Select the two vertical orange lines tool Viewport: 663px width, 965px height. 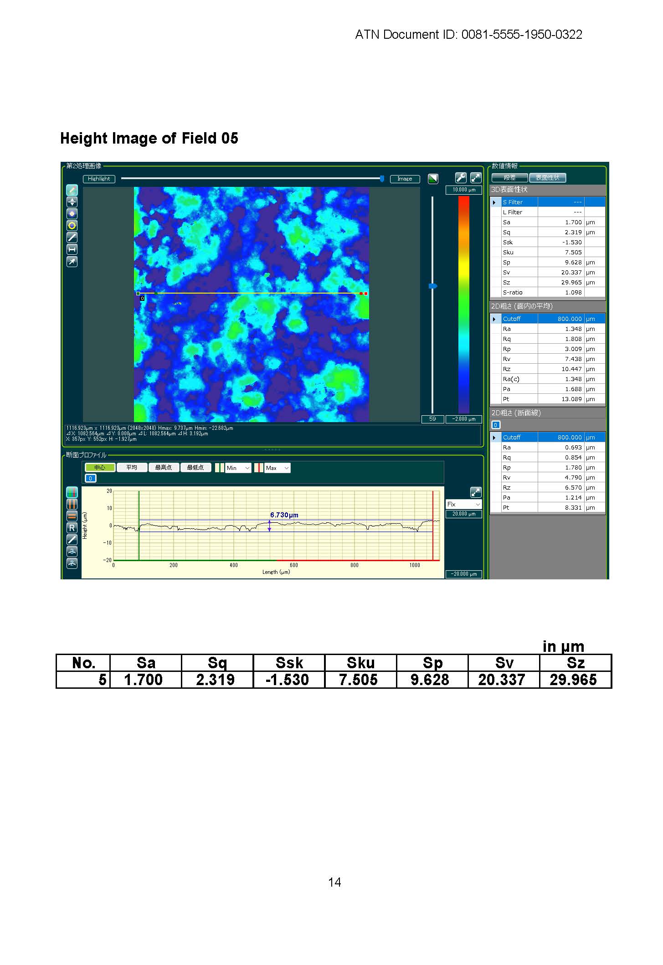point(72,504)
